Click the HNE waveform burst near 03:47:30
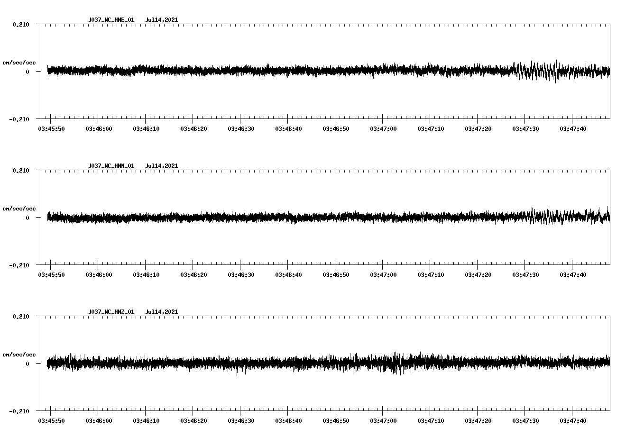The height and width of the screenshot is (438, 644). click(536, 71)
